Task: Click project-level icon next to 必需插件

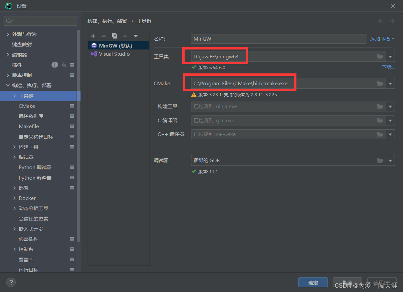Action: 72,239
